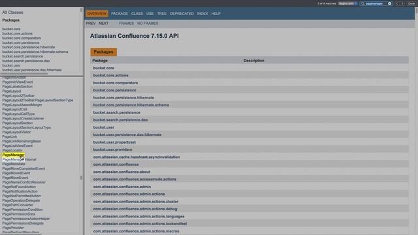This screenshot has height=235, width=418.
Task: Click the magnifier icon in find bar
Action: point(362,4)
